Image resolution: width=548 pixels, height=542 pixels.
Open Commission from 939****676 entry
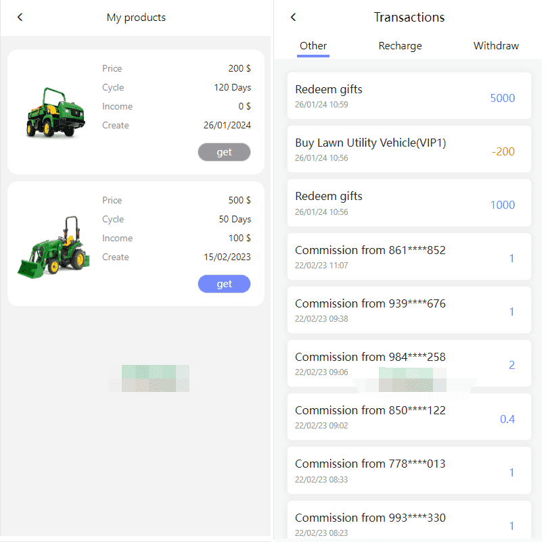coord(409,310)
